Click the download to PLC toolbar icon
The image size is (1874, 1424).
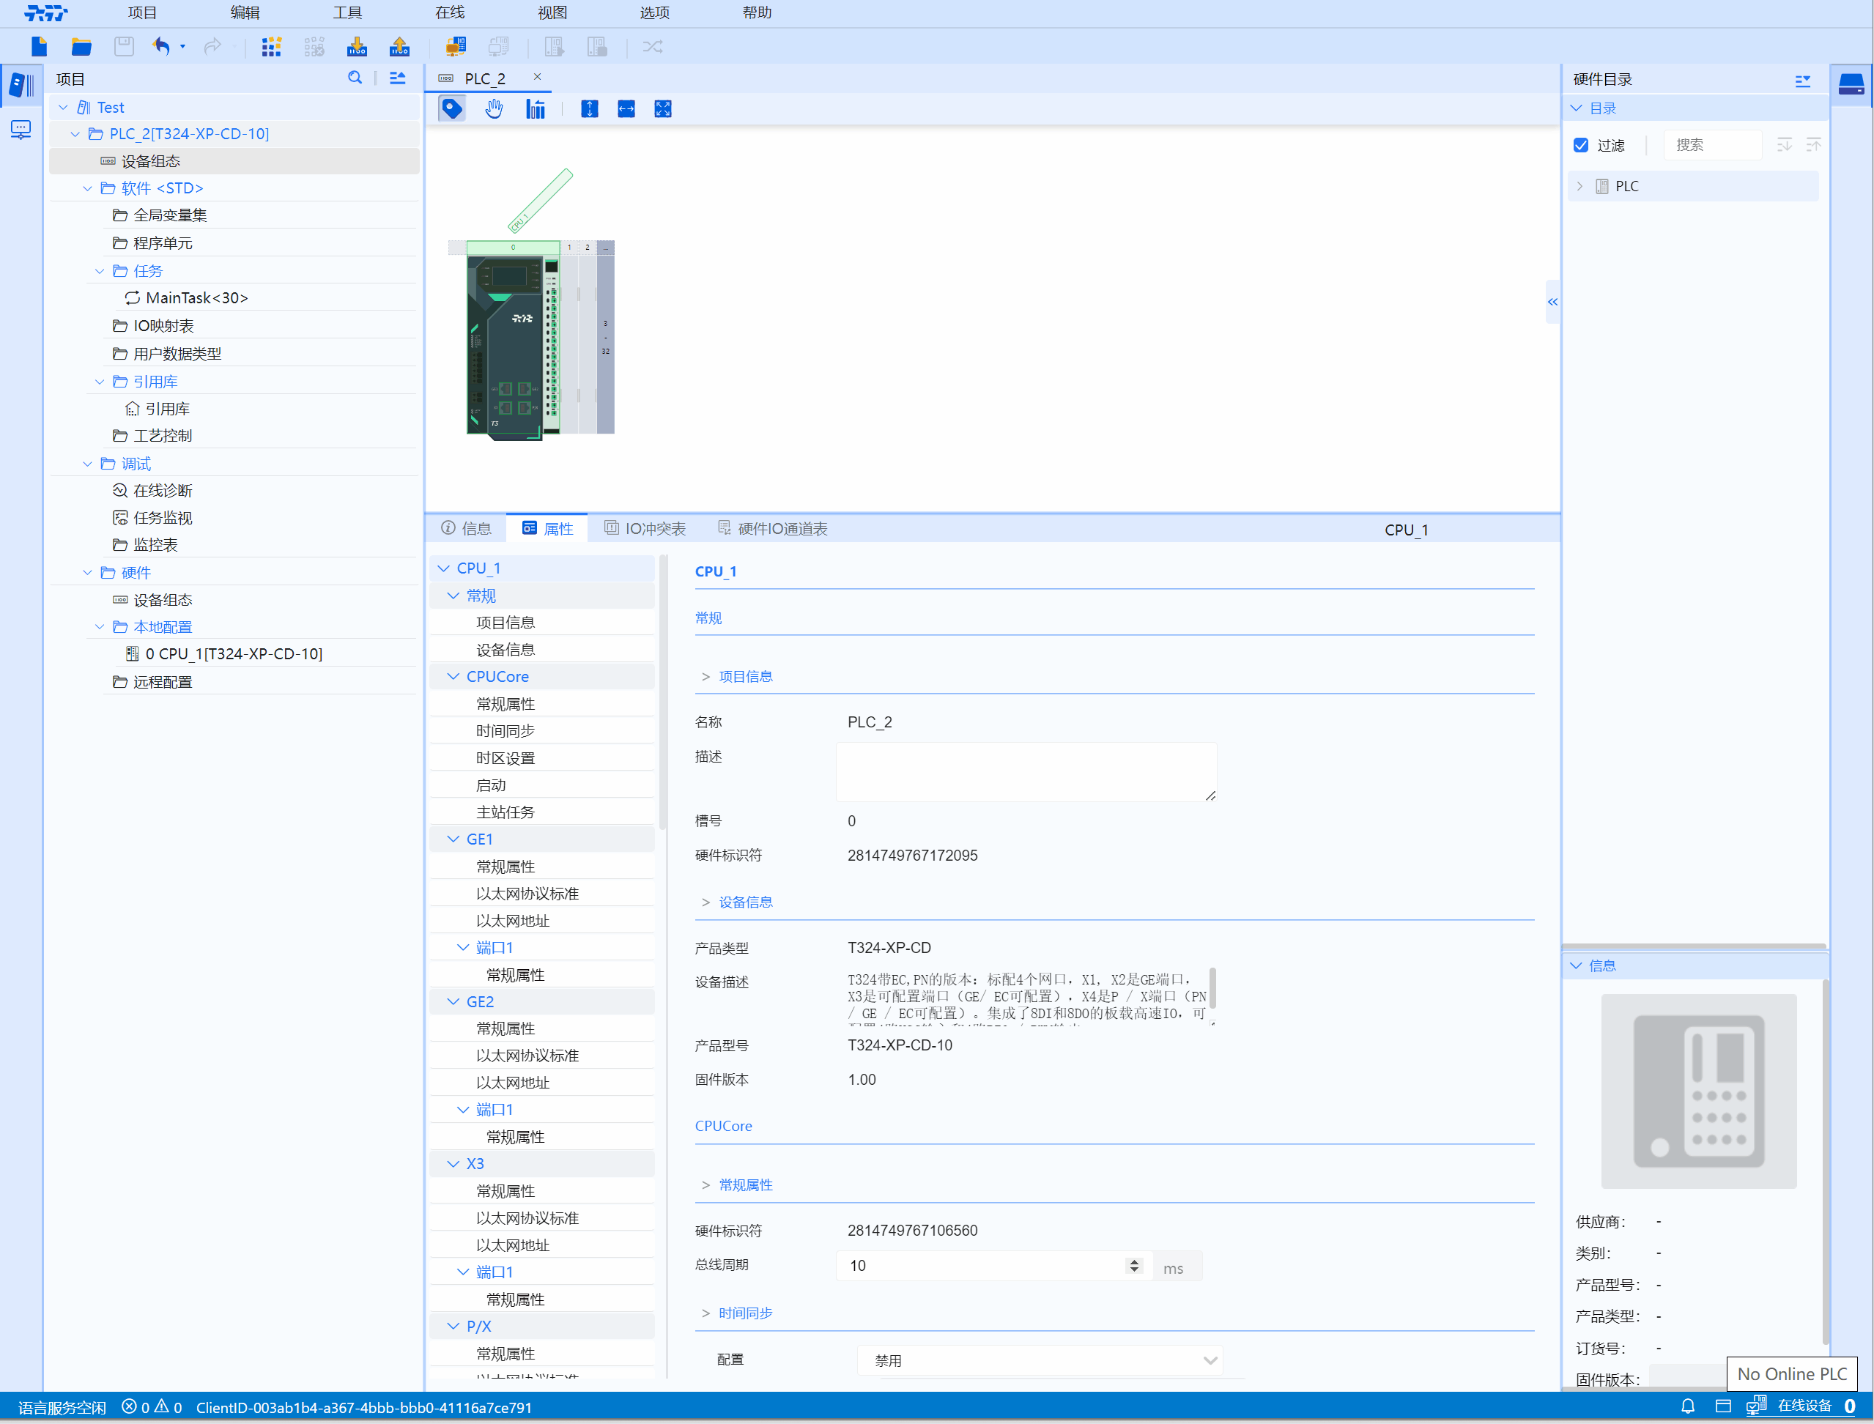[x=357, y=47]
